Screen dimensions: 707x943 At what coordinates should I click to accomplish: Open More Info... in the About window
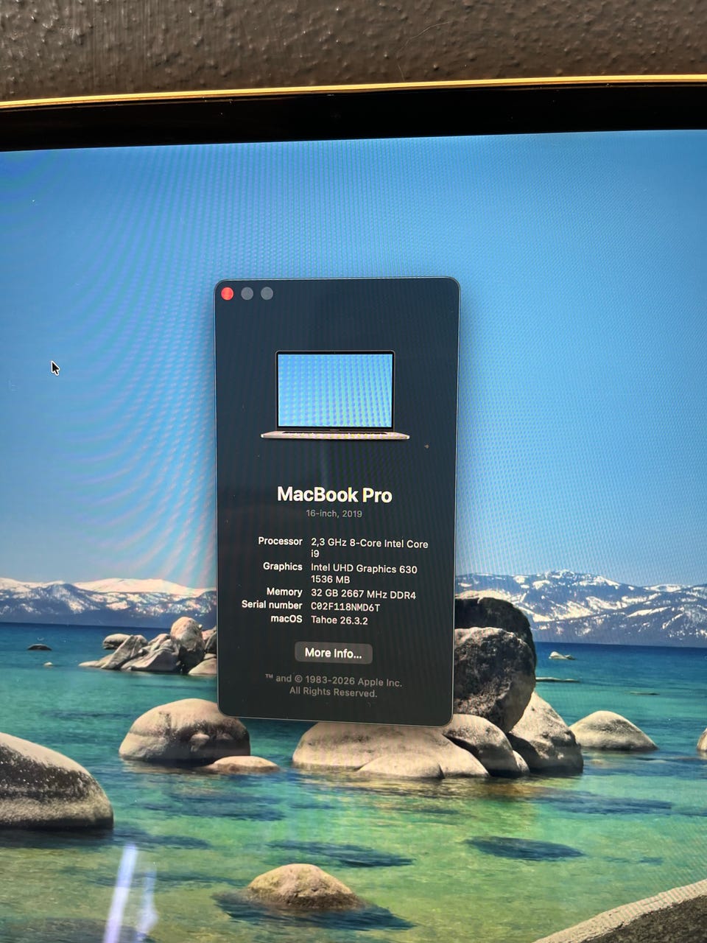point(334,653)
